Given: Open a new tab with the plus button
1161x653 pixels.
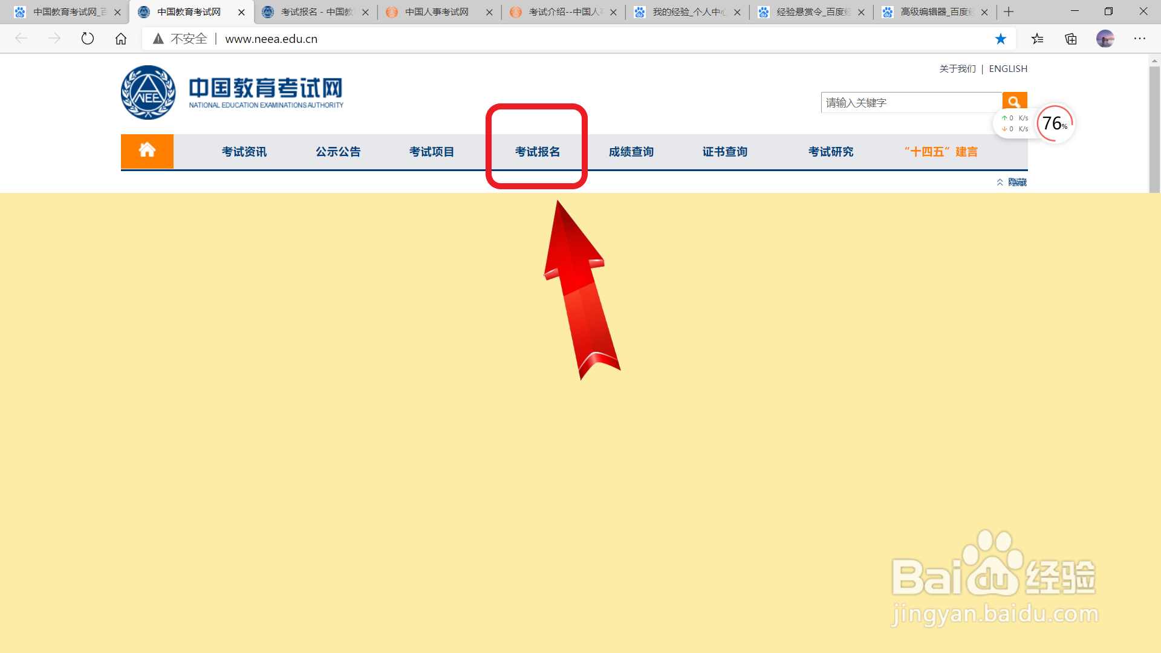Looking at the screenshot, I should (1009, 11).
